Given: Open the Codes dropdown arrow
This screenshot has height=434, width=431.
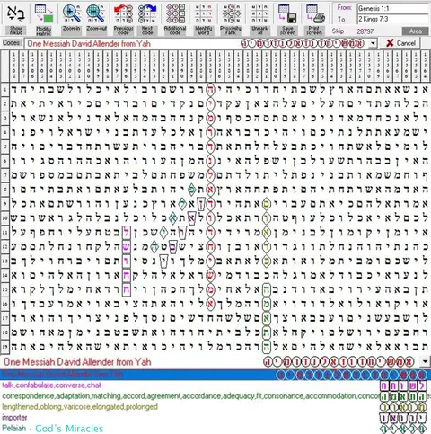Looking at the screenshot, I should 373,43.
